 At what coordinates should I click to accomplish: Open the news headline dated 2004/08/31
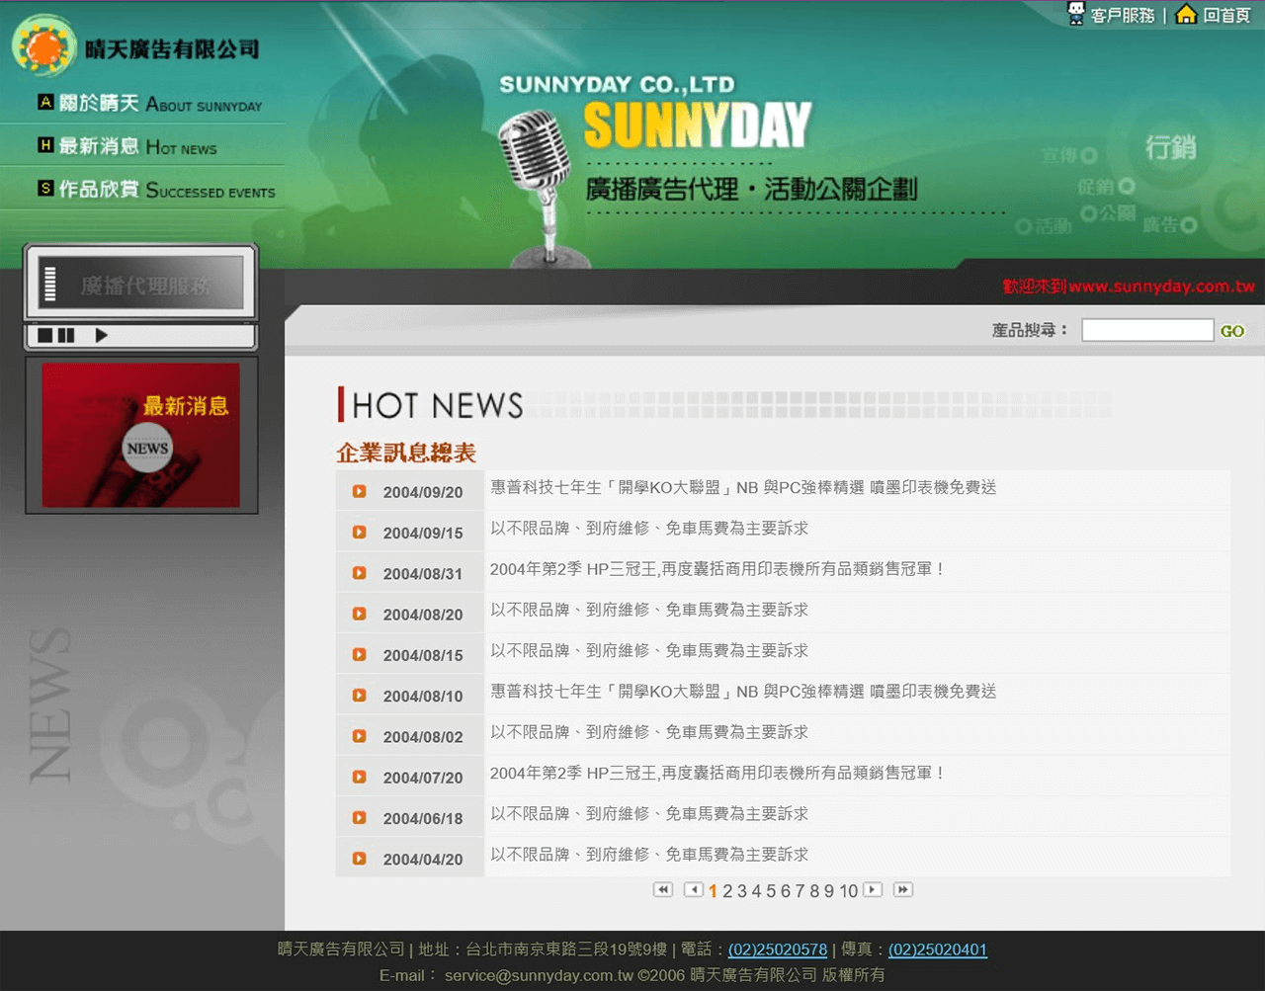pyautogui.click(x=717, y=569)
